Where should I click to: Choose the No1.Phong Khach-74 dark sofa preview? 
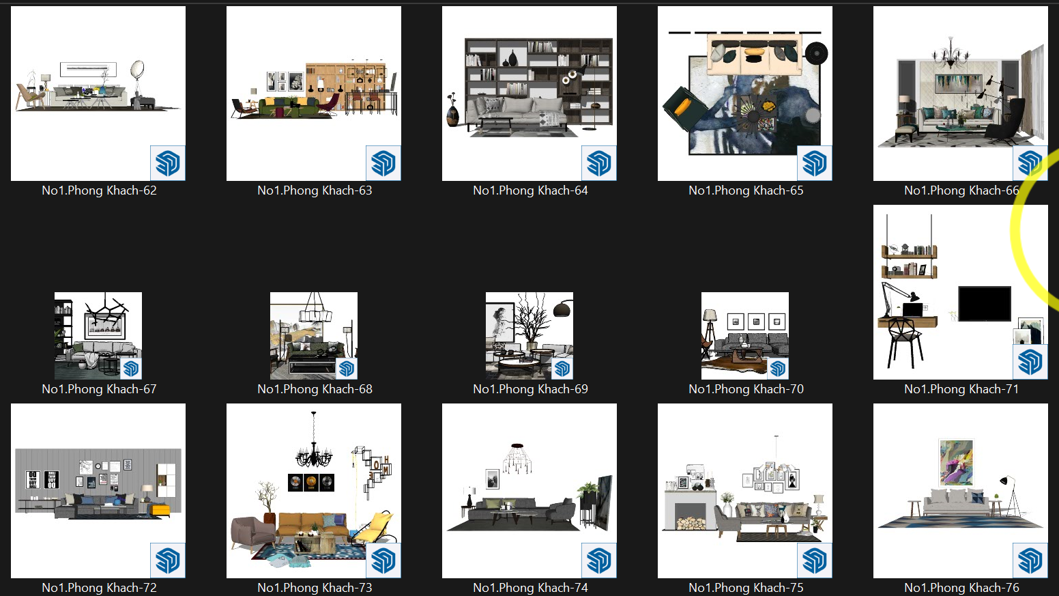529,491
